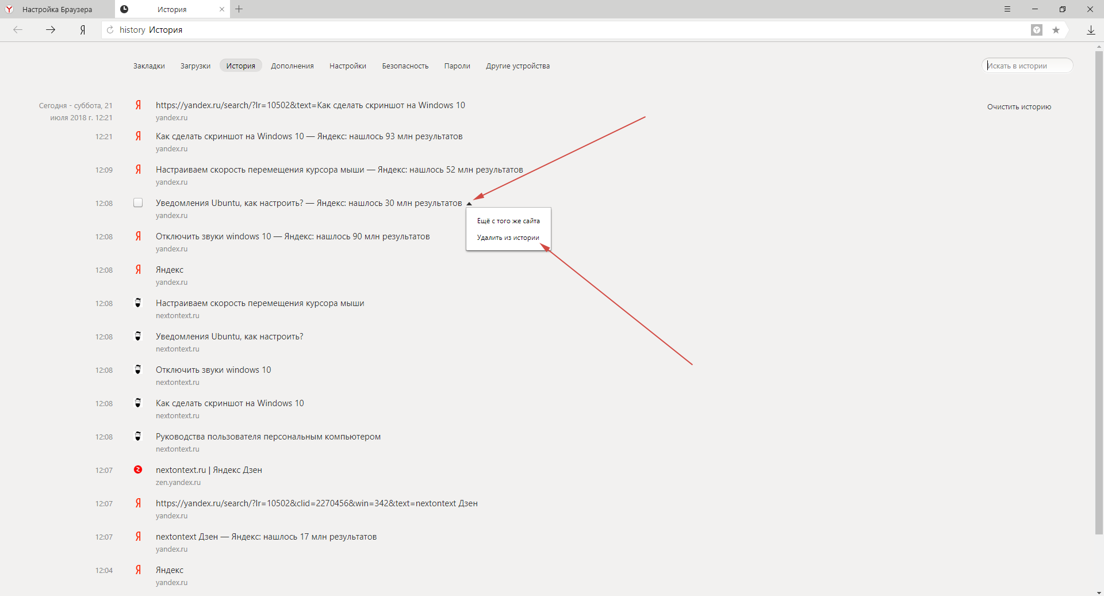Click 'zen.yandex.ru' domain text
The width and height of the screenshot is (1104, 596).
[x=178, y=483]
